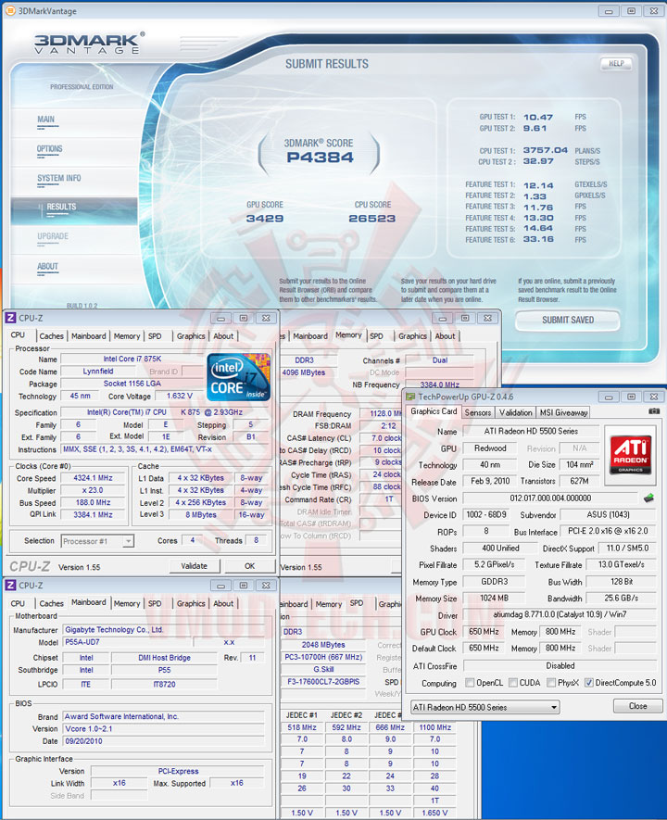
Task: Open the Processor #1 selection dropdown
Action: (97, 541)
